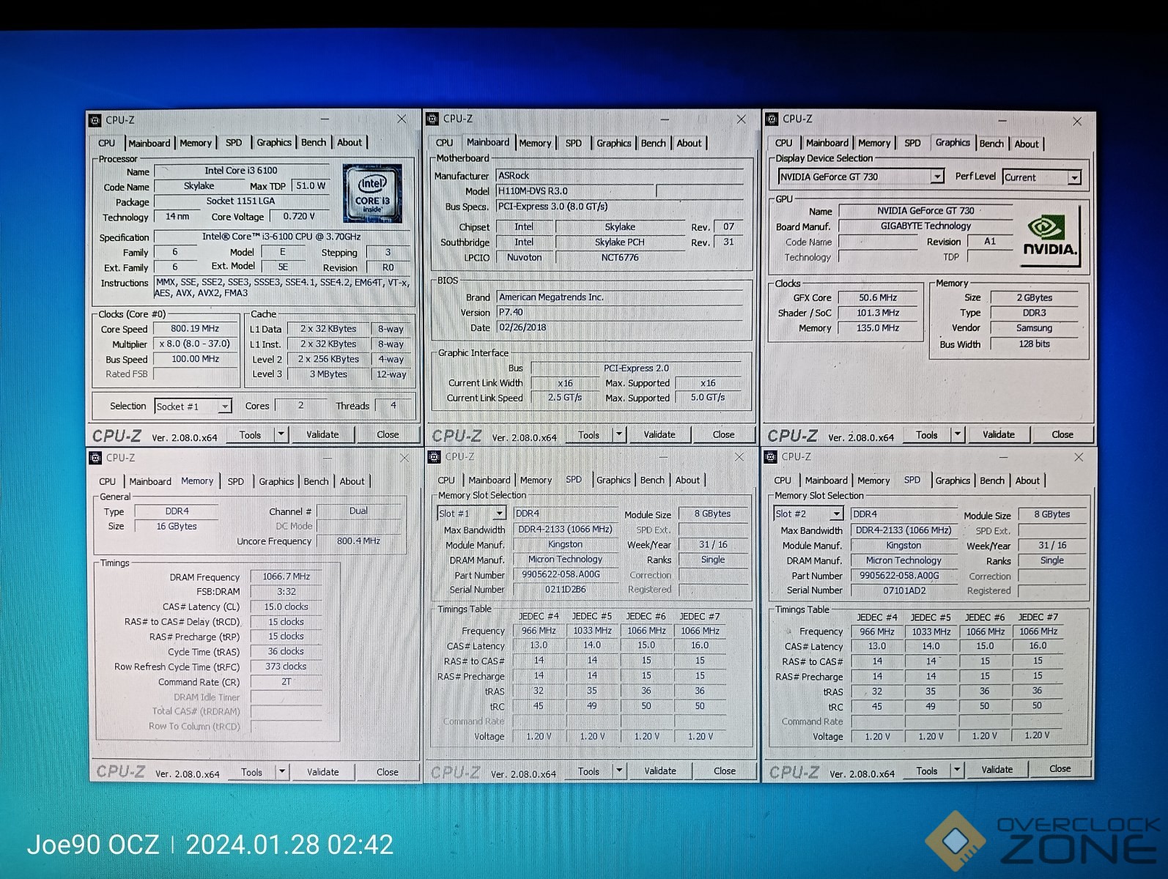Expand the Tools dropdown arrow in the Slot #2 SPD window
This screenshot has width=1168, height=879.
[x=957, y=770]
